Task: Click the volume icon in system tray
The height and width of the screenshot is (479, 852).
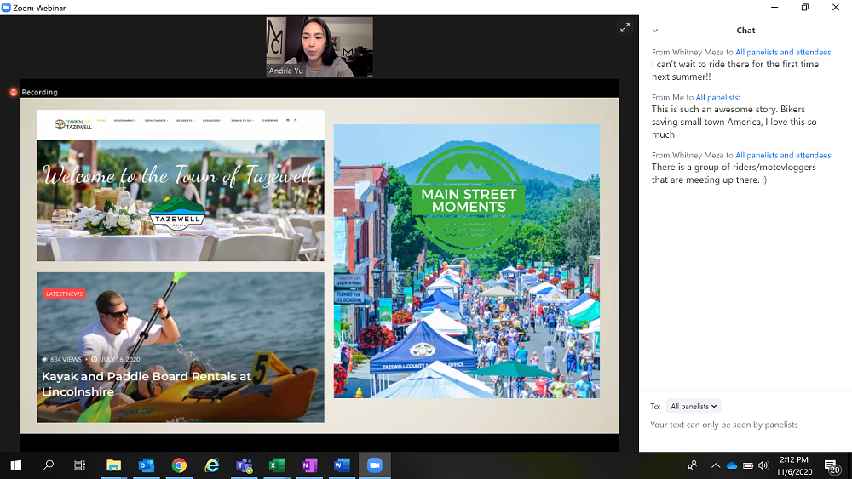Action: (x=763, y=465)
